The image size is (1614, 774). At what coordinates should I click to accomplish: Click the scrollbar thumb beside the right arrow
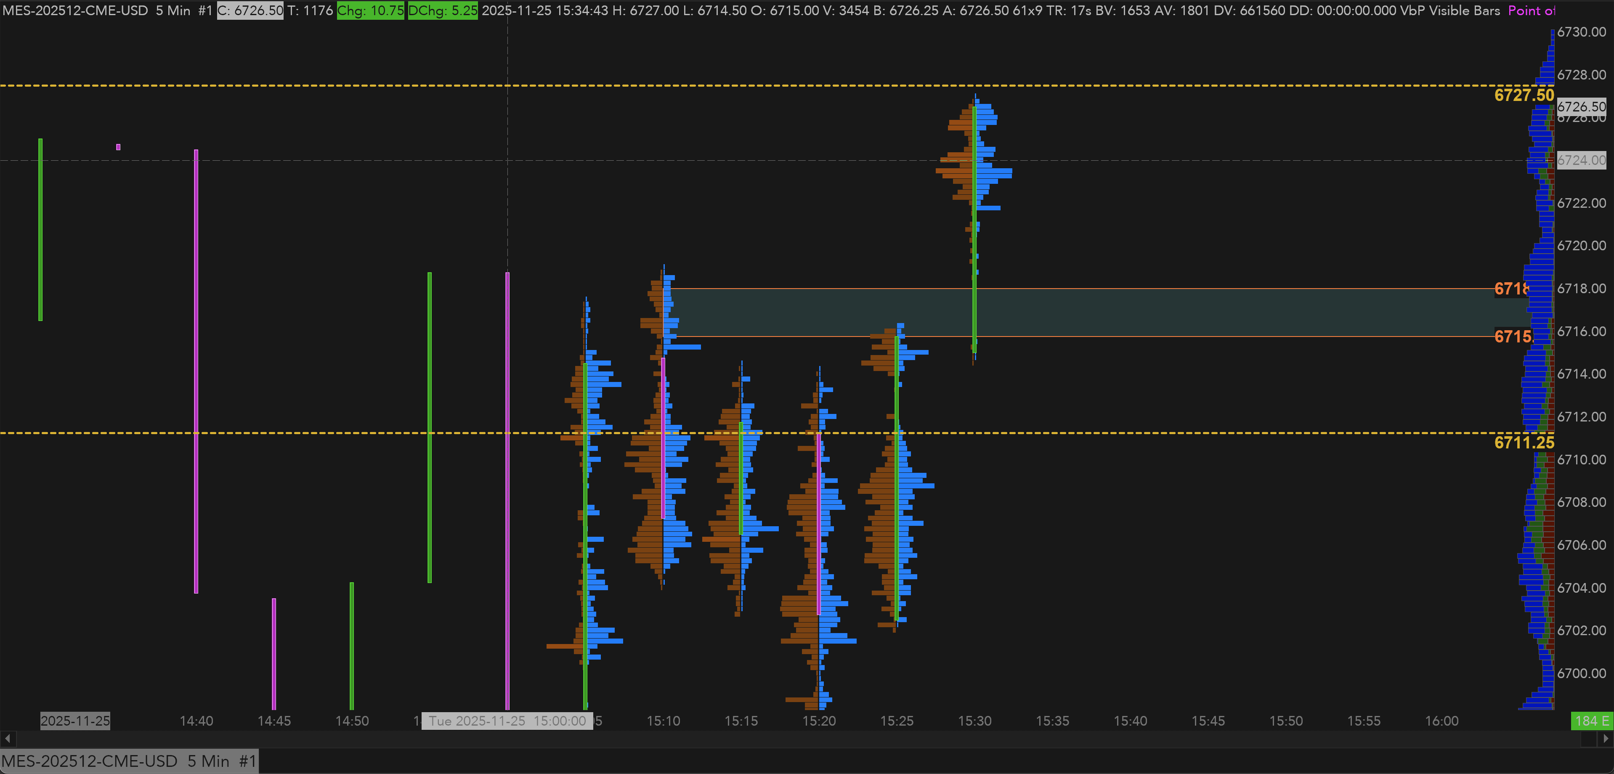[x=1588, y=739]
